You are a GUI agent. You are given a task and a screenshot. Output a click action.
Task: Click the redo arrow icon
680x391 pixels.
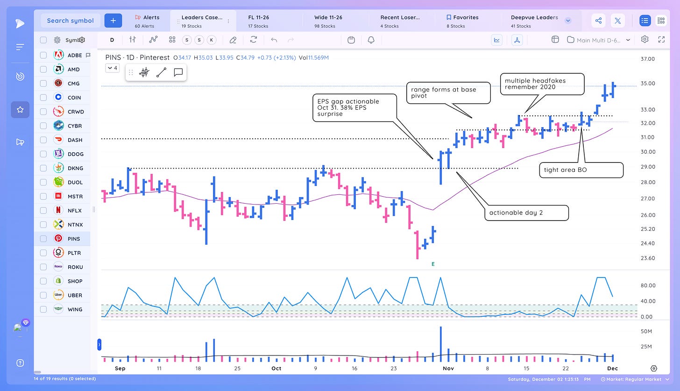pos(291,40)
